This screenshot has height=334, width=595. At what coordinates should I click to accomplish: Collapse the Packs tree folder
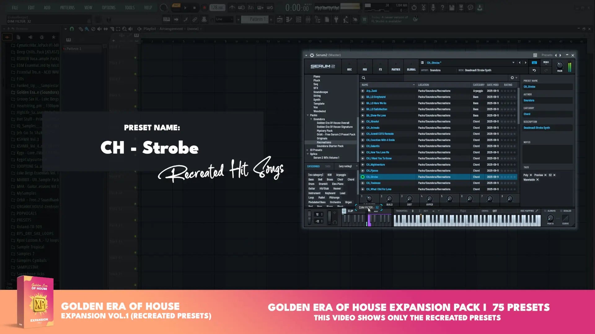(x=308, y=115)
